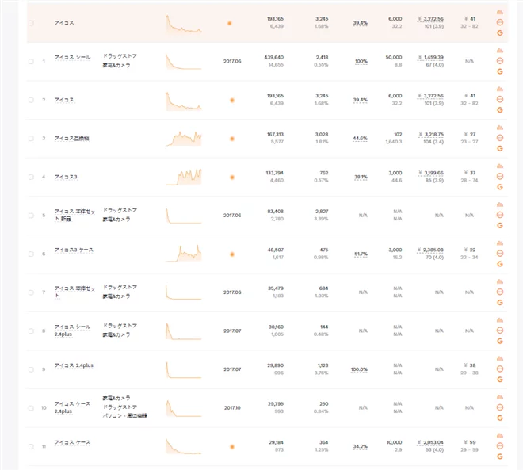523x470 pixels.
Task: Click the 100% value in row 1
Action: [361, 61]
